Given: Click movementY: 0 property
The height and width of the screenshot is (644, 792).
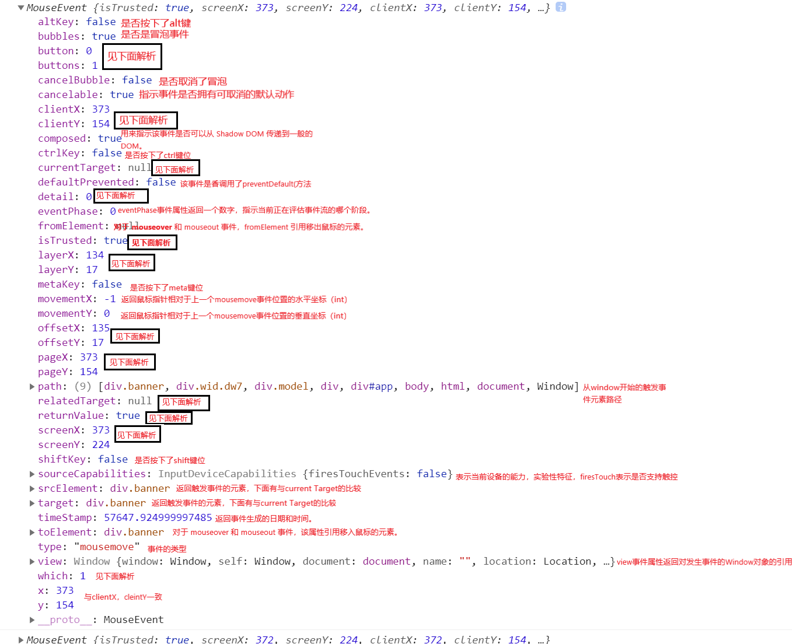Looking at the screenshot, I should click(x=74, y=313).
